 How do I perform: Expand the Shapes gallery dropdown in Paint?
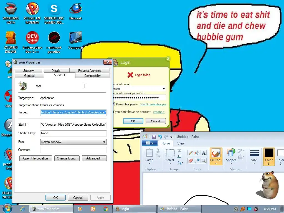click(x=231, y=163)
